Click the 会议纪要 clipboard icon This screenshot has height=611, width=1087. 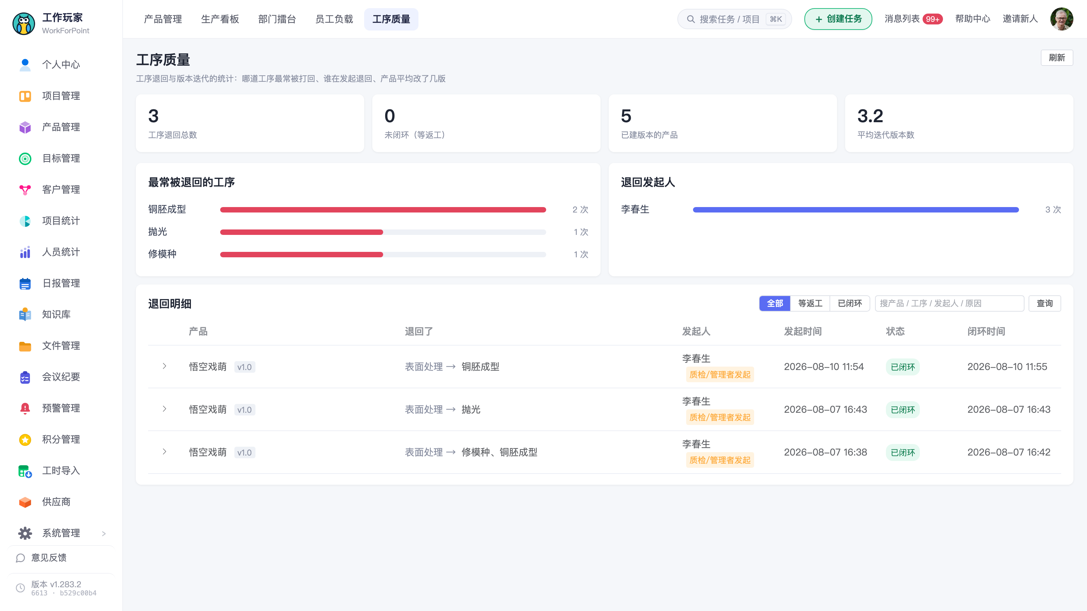point(25,377)
